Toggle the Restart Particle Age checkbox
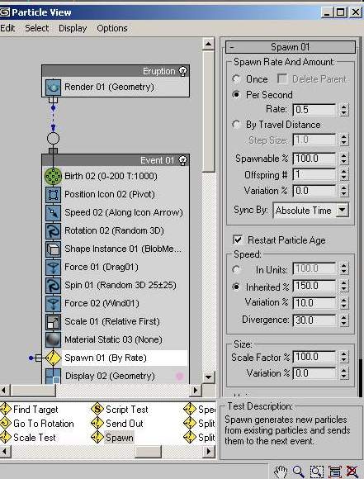This screenshot has width=364, height=479. click(x=237, y=239)
